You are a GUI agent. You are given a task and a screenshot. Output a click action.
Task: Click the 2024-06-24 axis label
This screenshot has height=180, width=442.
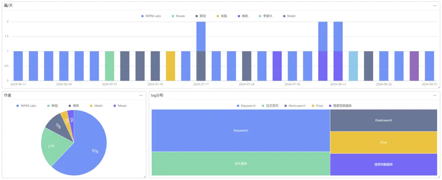click(64, 84)
